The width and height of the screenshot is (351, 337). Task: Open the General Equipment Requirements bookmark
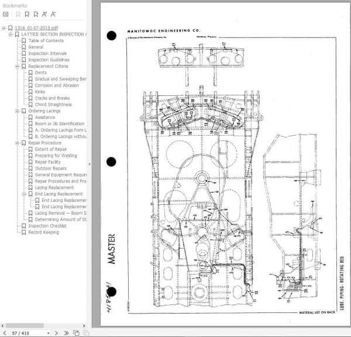pyautogui.click(x=61, y=175)
